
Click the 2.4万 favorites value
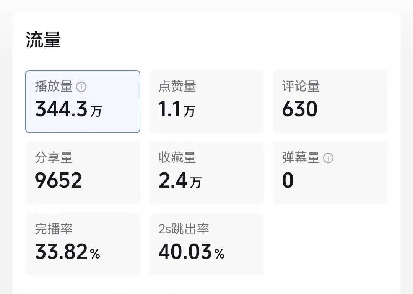pos(180,180)
